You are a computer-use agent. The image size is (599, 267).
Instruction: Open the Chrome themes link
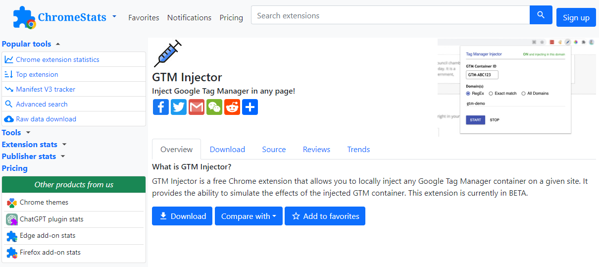pos(44,202)
